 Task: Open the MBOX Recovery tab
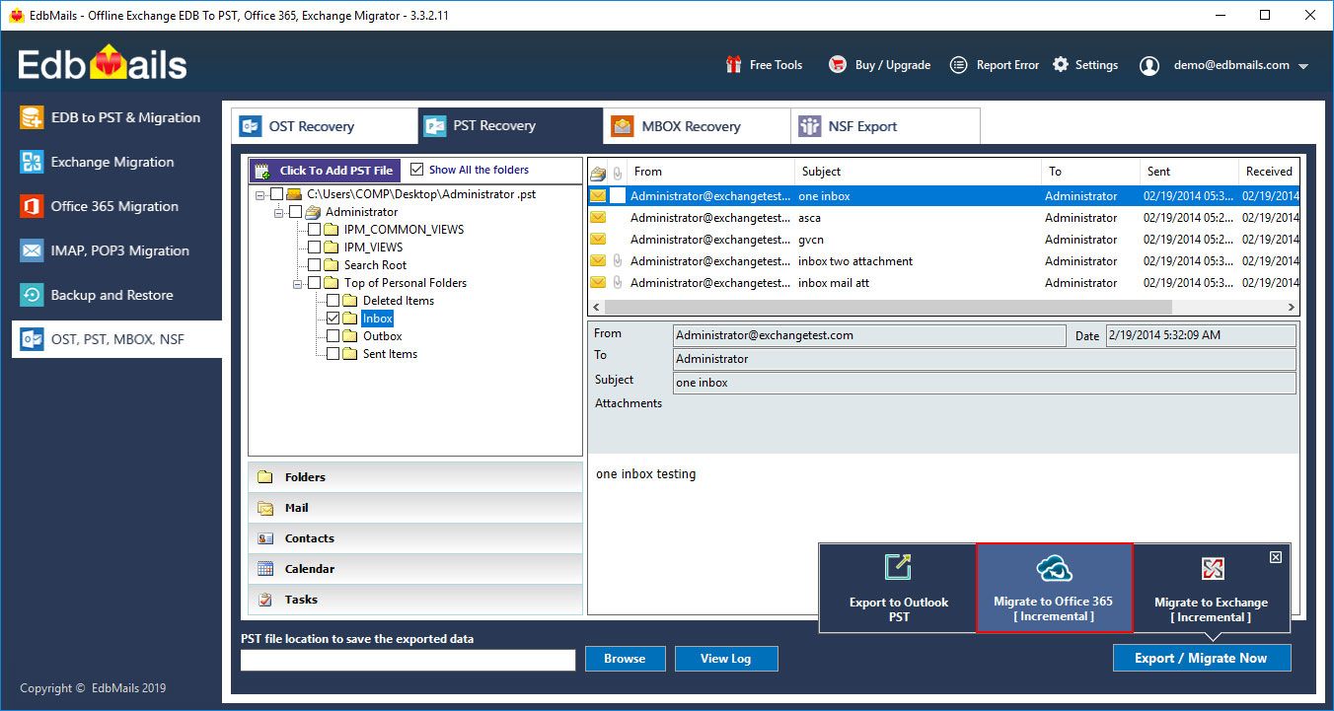(697, 126)
